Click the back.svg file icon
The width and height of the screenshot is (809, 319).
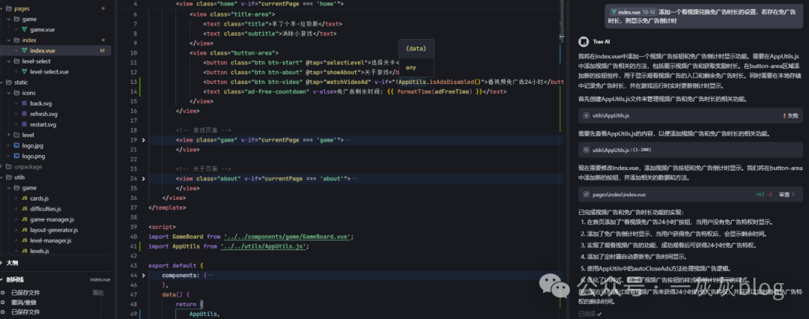24,103
